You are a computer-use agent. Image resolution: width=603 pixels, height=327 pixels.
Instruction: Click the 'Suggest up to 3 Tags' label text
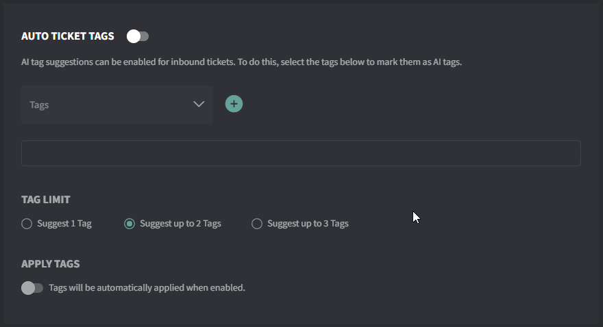308,224
